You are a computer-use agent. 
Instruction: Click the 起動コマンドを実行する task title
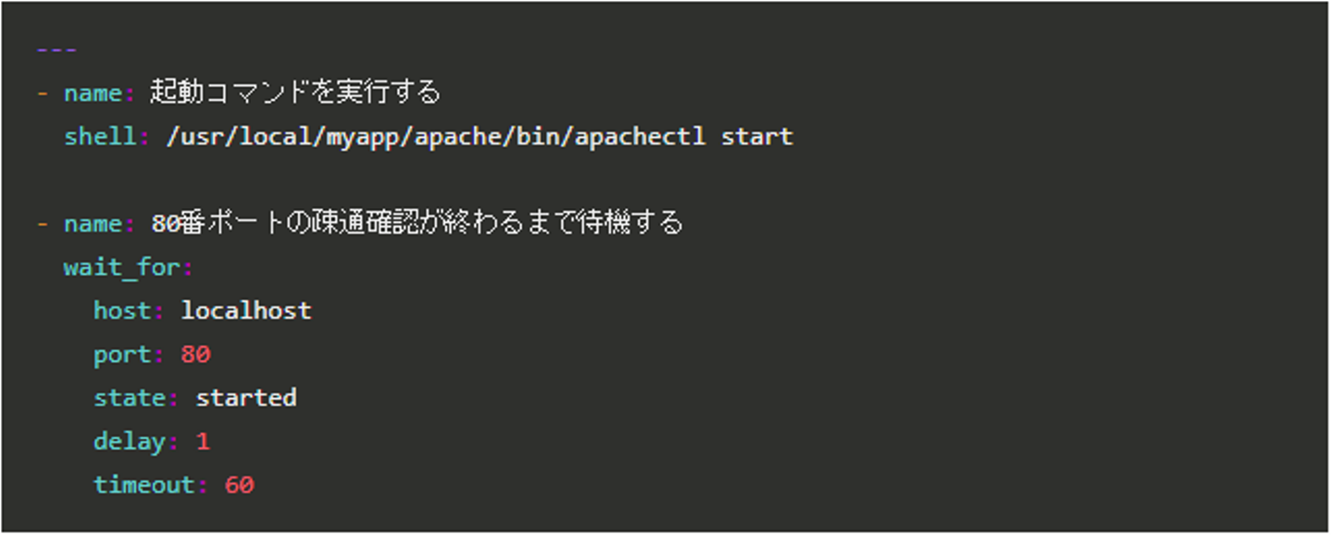294,93
